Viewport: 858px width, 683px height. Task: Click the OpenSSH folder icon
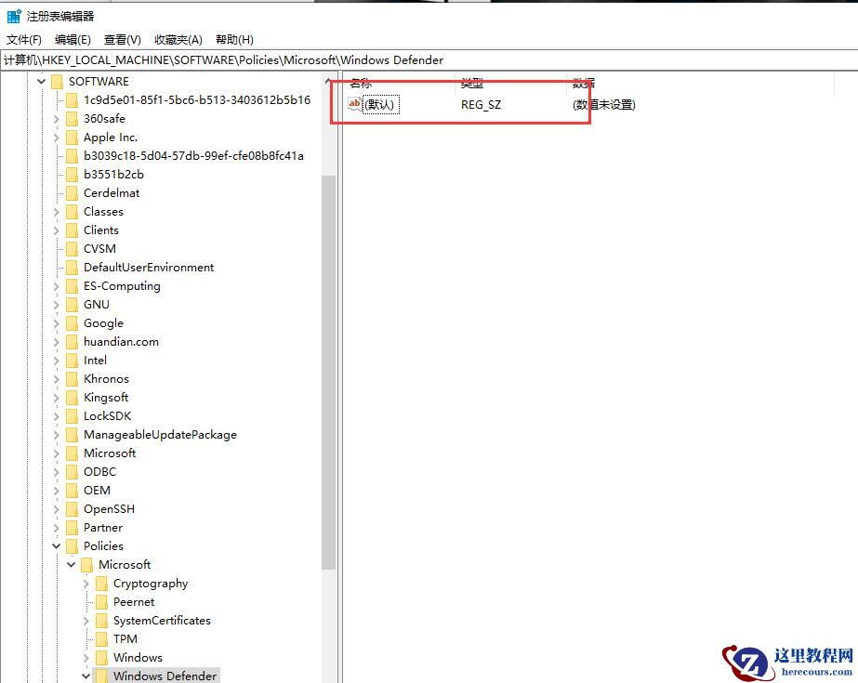coord(73,508)
